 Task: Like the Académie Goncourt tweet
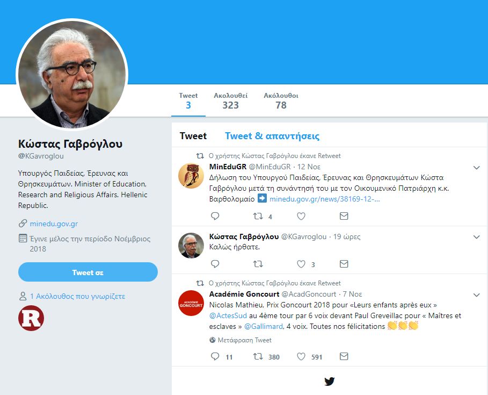pos(301,356)
